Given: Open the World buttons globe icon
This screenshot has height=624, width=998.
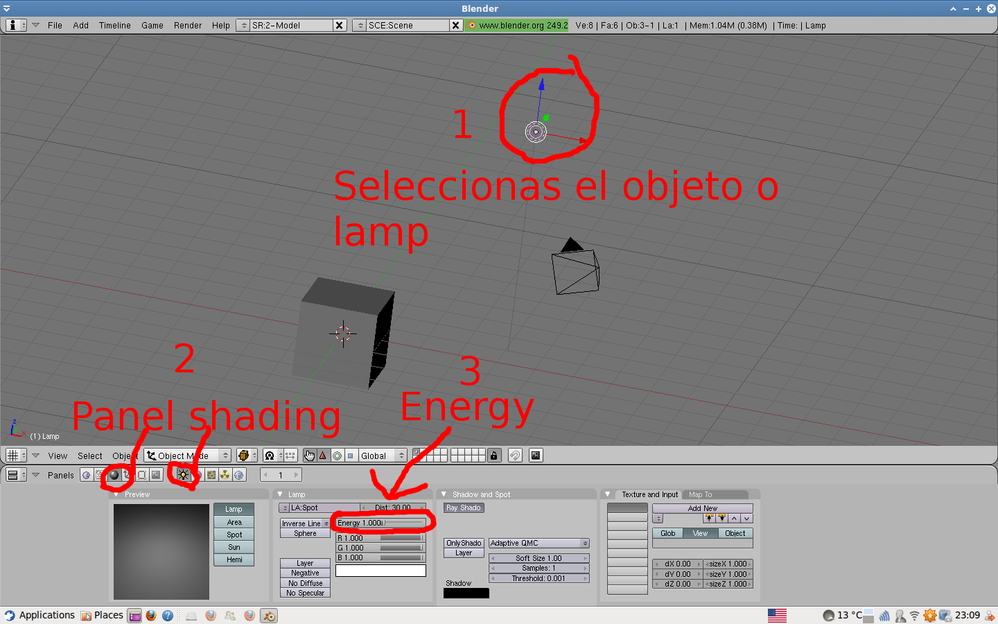Looking at the screenshot, I should tap(239, 475).
